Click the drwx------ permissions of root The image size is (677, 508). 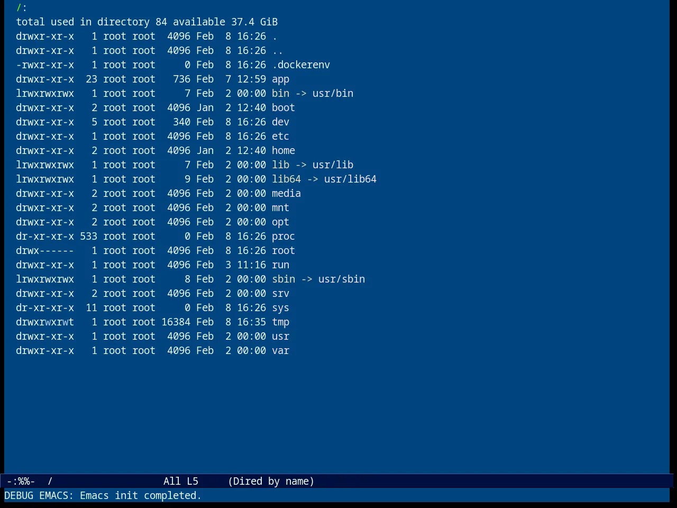click(45, 251)
